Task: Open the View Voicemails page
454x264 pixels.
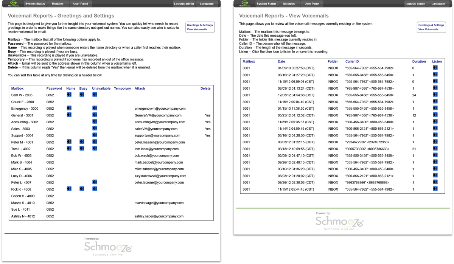Action: pyautogui.click(x=196, y=29)
